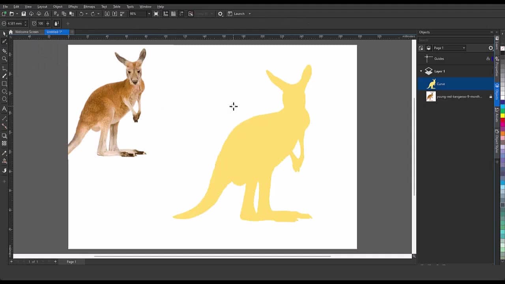The image size is (505, 284).
Task: Click the Export icon in the toolbar
Action: click(114, 14)
